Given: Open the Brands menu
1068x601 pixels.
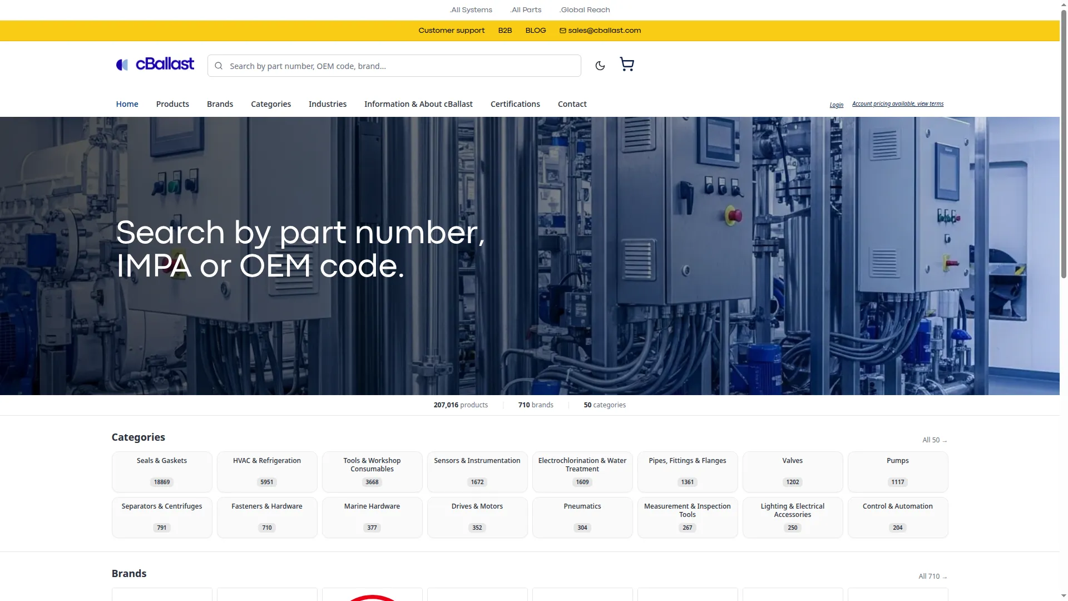Looking at the screenshot, I should 220,104.
